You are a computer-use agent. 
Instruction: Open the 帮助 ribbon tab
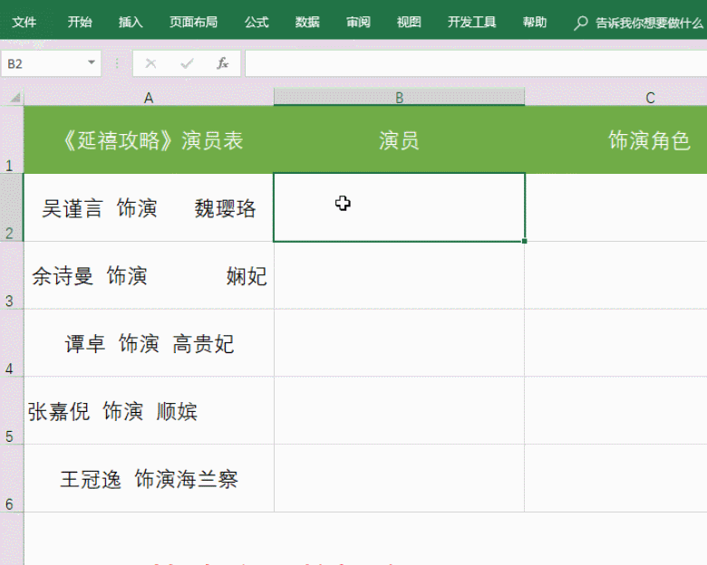535,22
